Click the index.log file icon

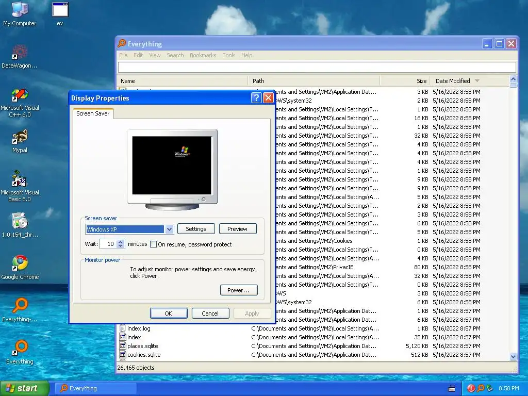point(123,328)
